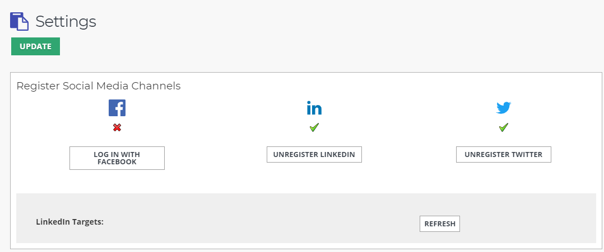
Task: Click the gray area right of REFRESH
Action: (528, 223)
